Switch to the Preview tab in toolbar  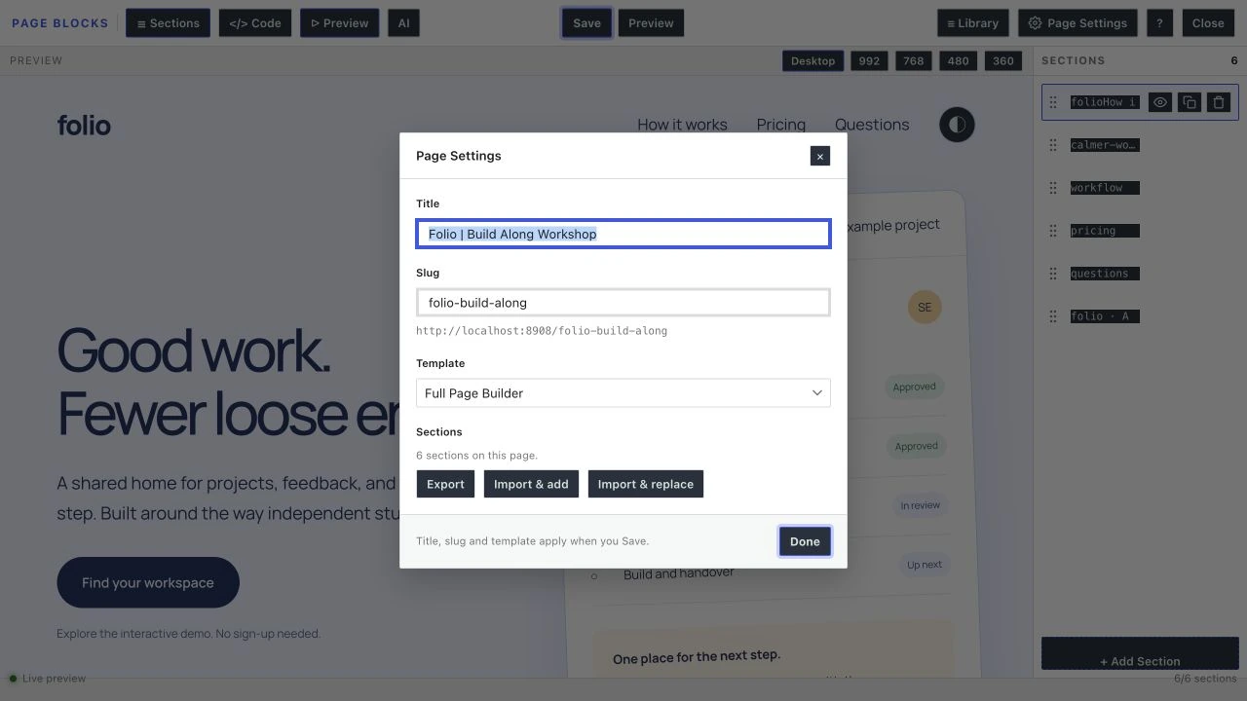[340, 23]
